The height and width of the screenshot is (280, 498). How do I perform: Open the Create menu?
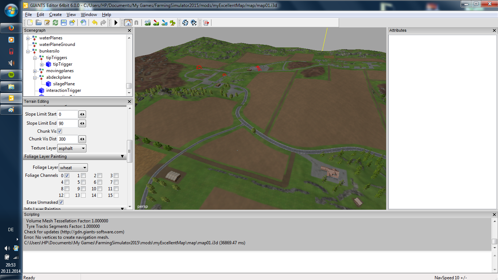[55, 15]
